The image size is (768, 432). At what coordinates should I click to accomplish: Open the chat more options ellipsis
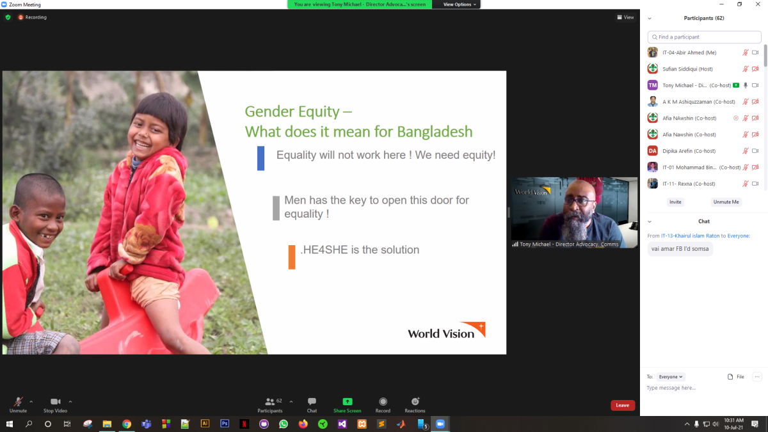click(x=757, y=377)
